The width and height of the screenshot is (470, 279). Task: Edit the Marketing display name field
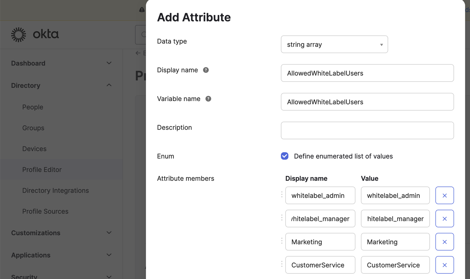320,242
